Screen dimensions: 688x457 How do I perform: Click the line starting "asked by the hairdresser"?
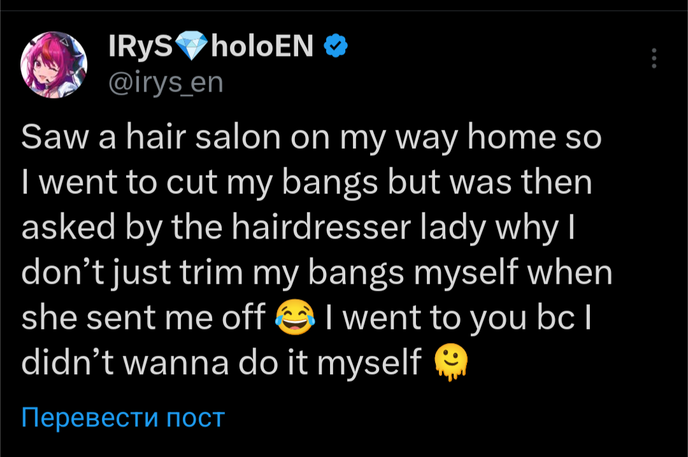(x=298, y=228)
